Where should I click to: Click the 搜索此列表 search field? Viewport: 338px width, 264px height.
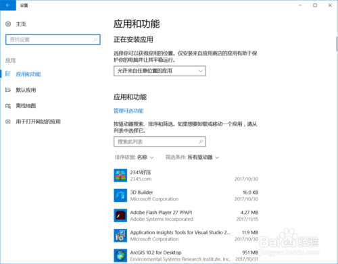pyautogui.click(x=160, y=142)
